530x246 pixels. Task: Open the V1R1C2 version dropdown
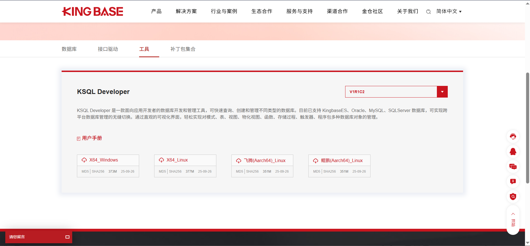coord(442,92)
